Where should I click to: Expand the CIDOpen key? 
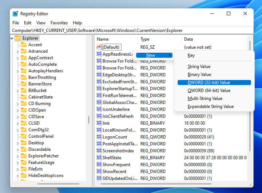17,110
